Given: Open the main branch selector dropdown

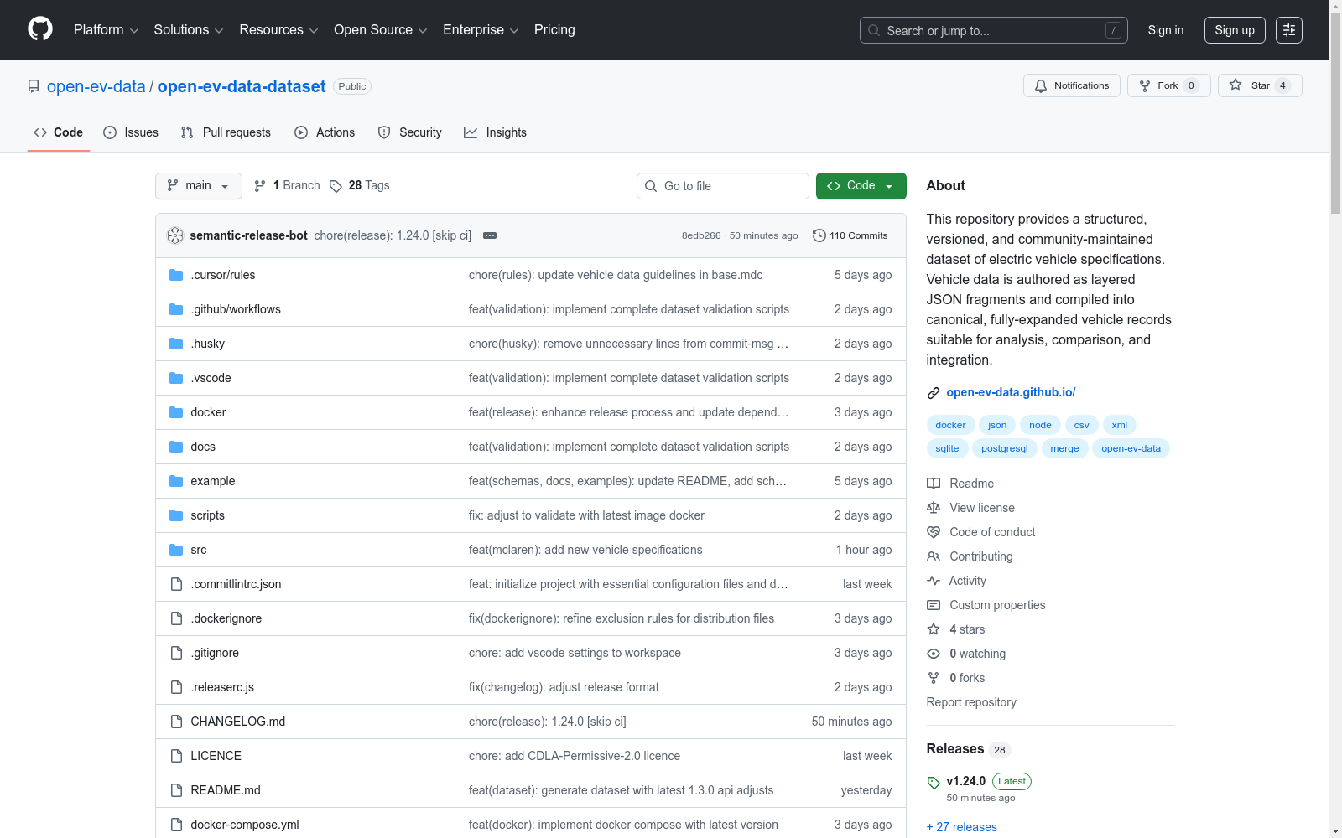Looking at the screenshot, I should click(199, 186).
